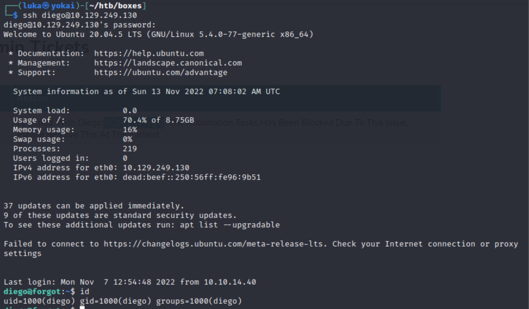Click the 70.4% of 8.75GB usage value
This screenshot has height=309, width=529.
pyautogui.click(x=158, y=120)
